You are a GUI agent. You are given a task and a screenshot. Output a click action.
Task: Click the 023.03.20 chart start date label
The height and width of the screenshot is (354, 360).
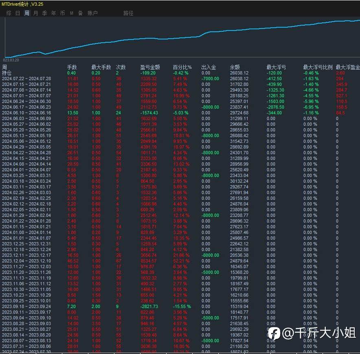coord(11,60)
